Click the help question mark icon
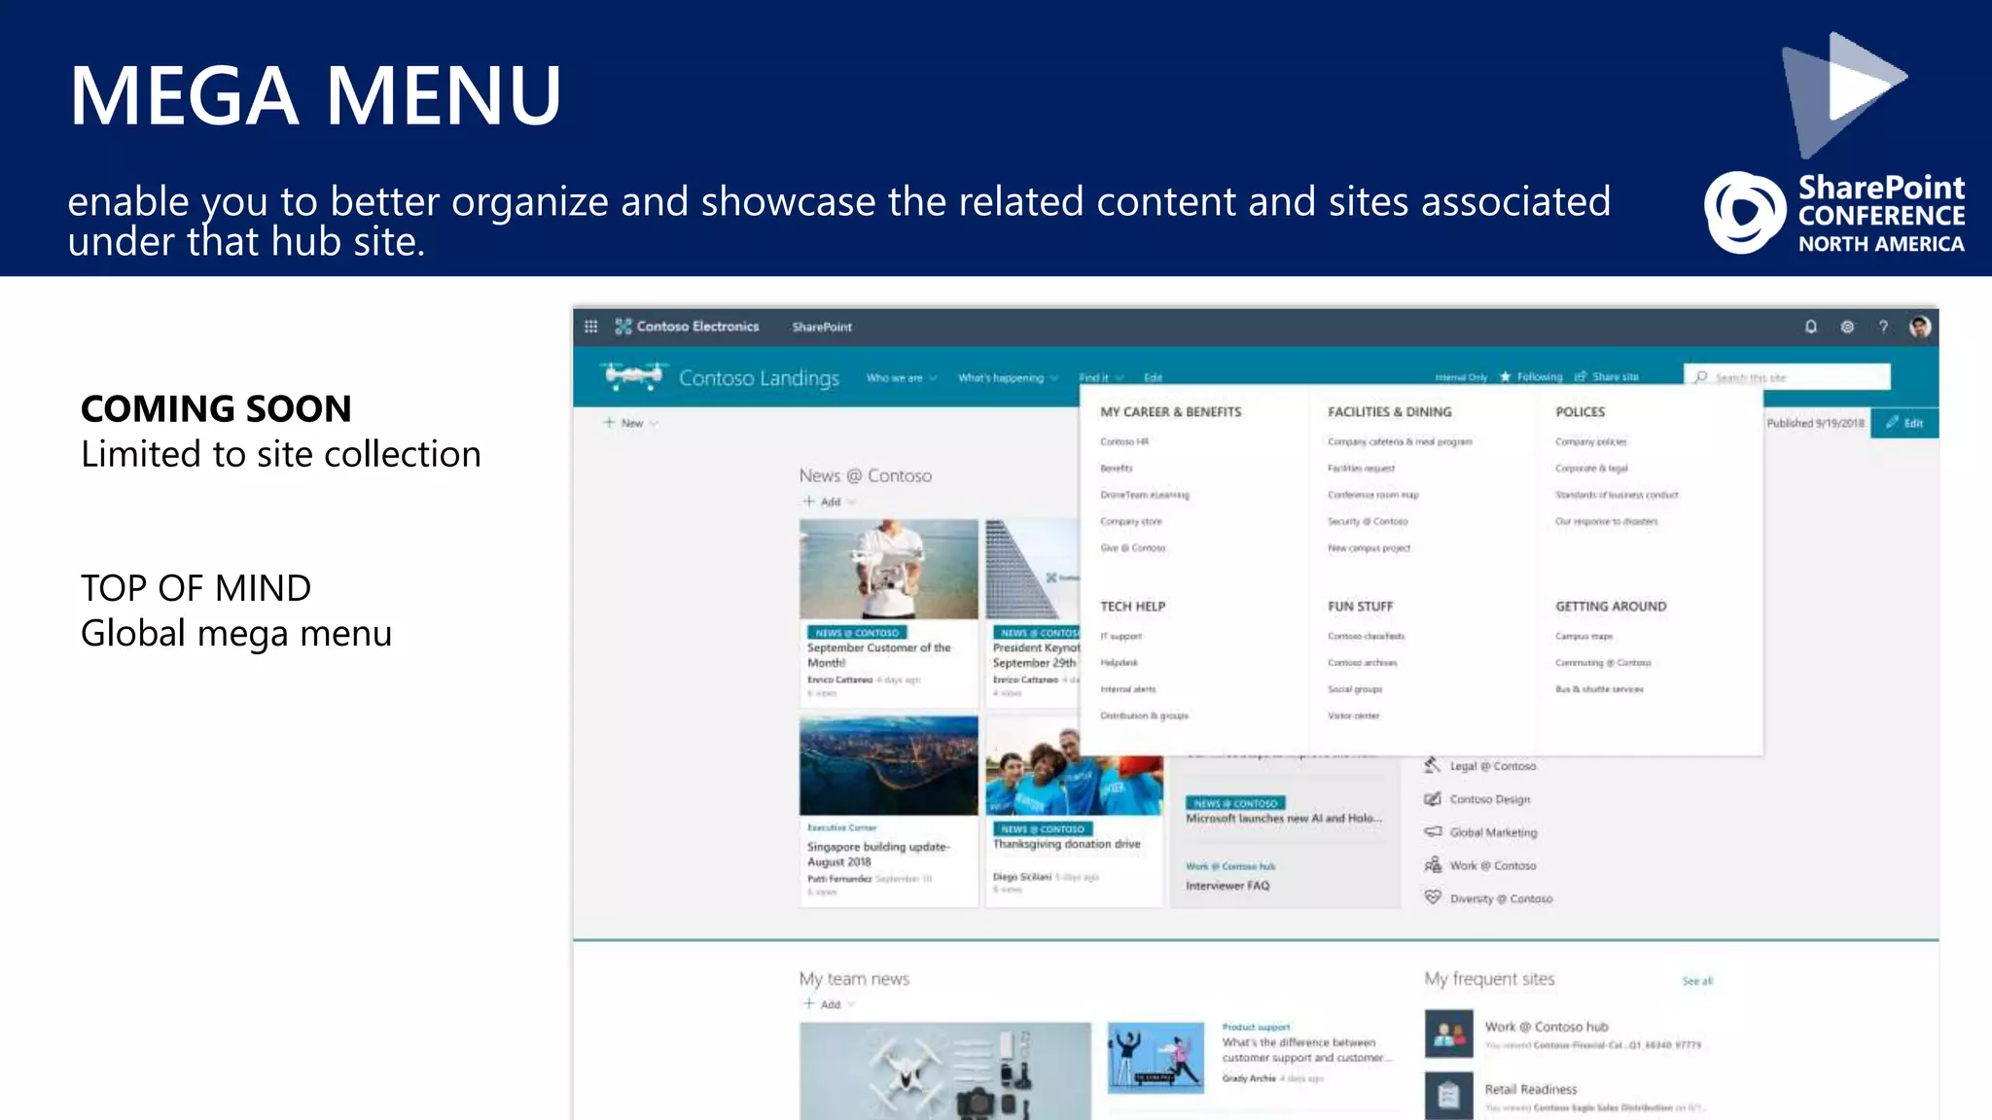 tap(1883, 327)
